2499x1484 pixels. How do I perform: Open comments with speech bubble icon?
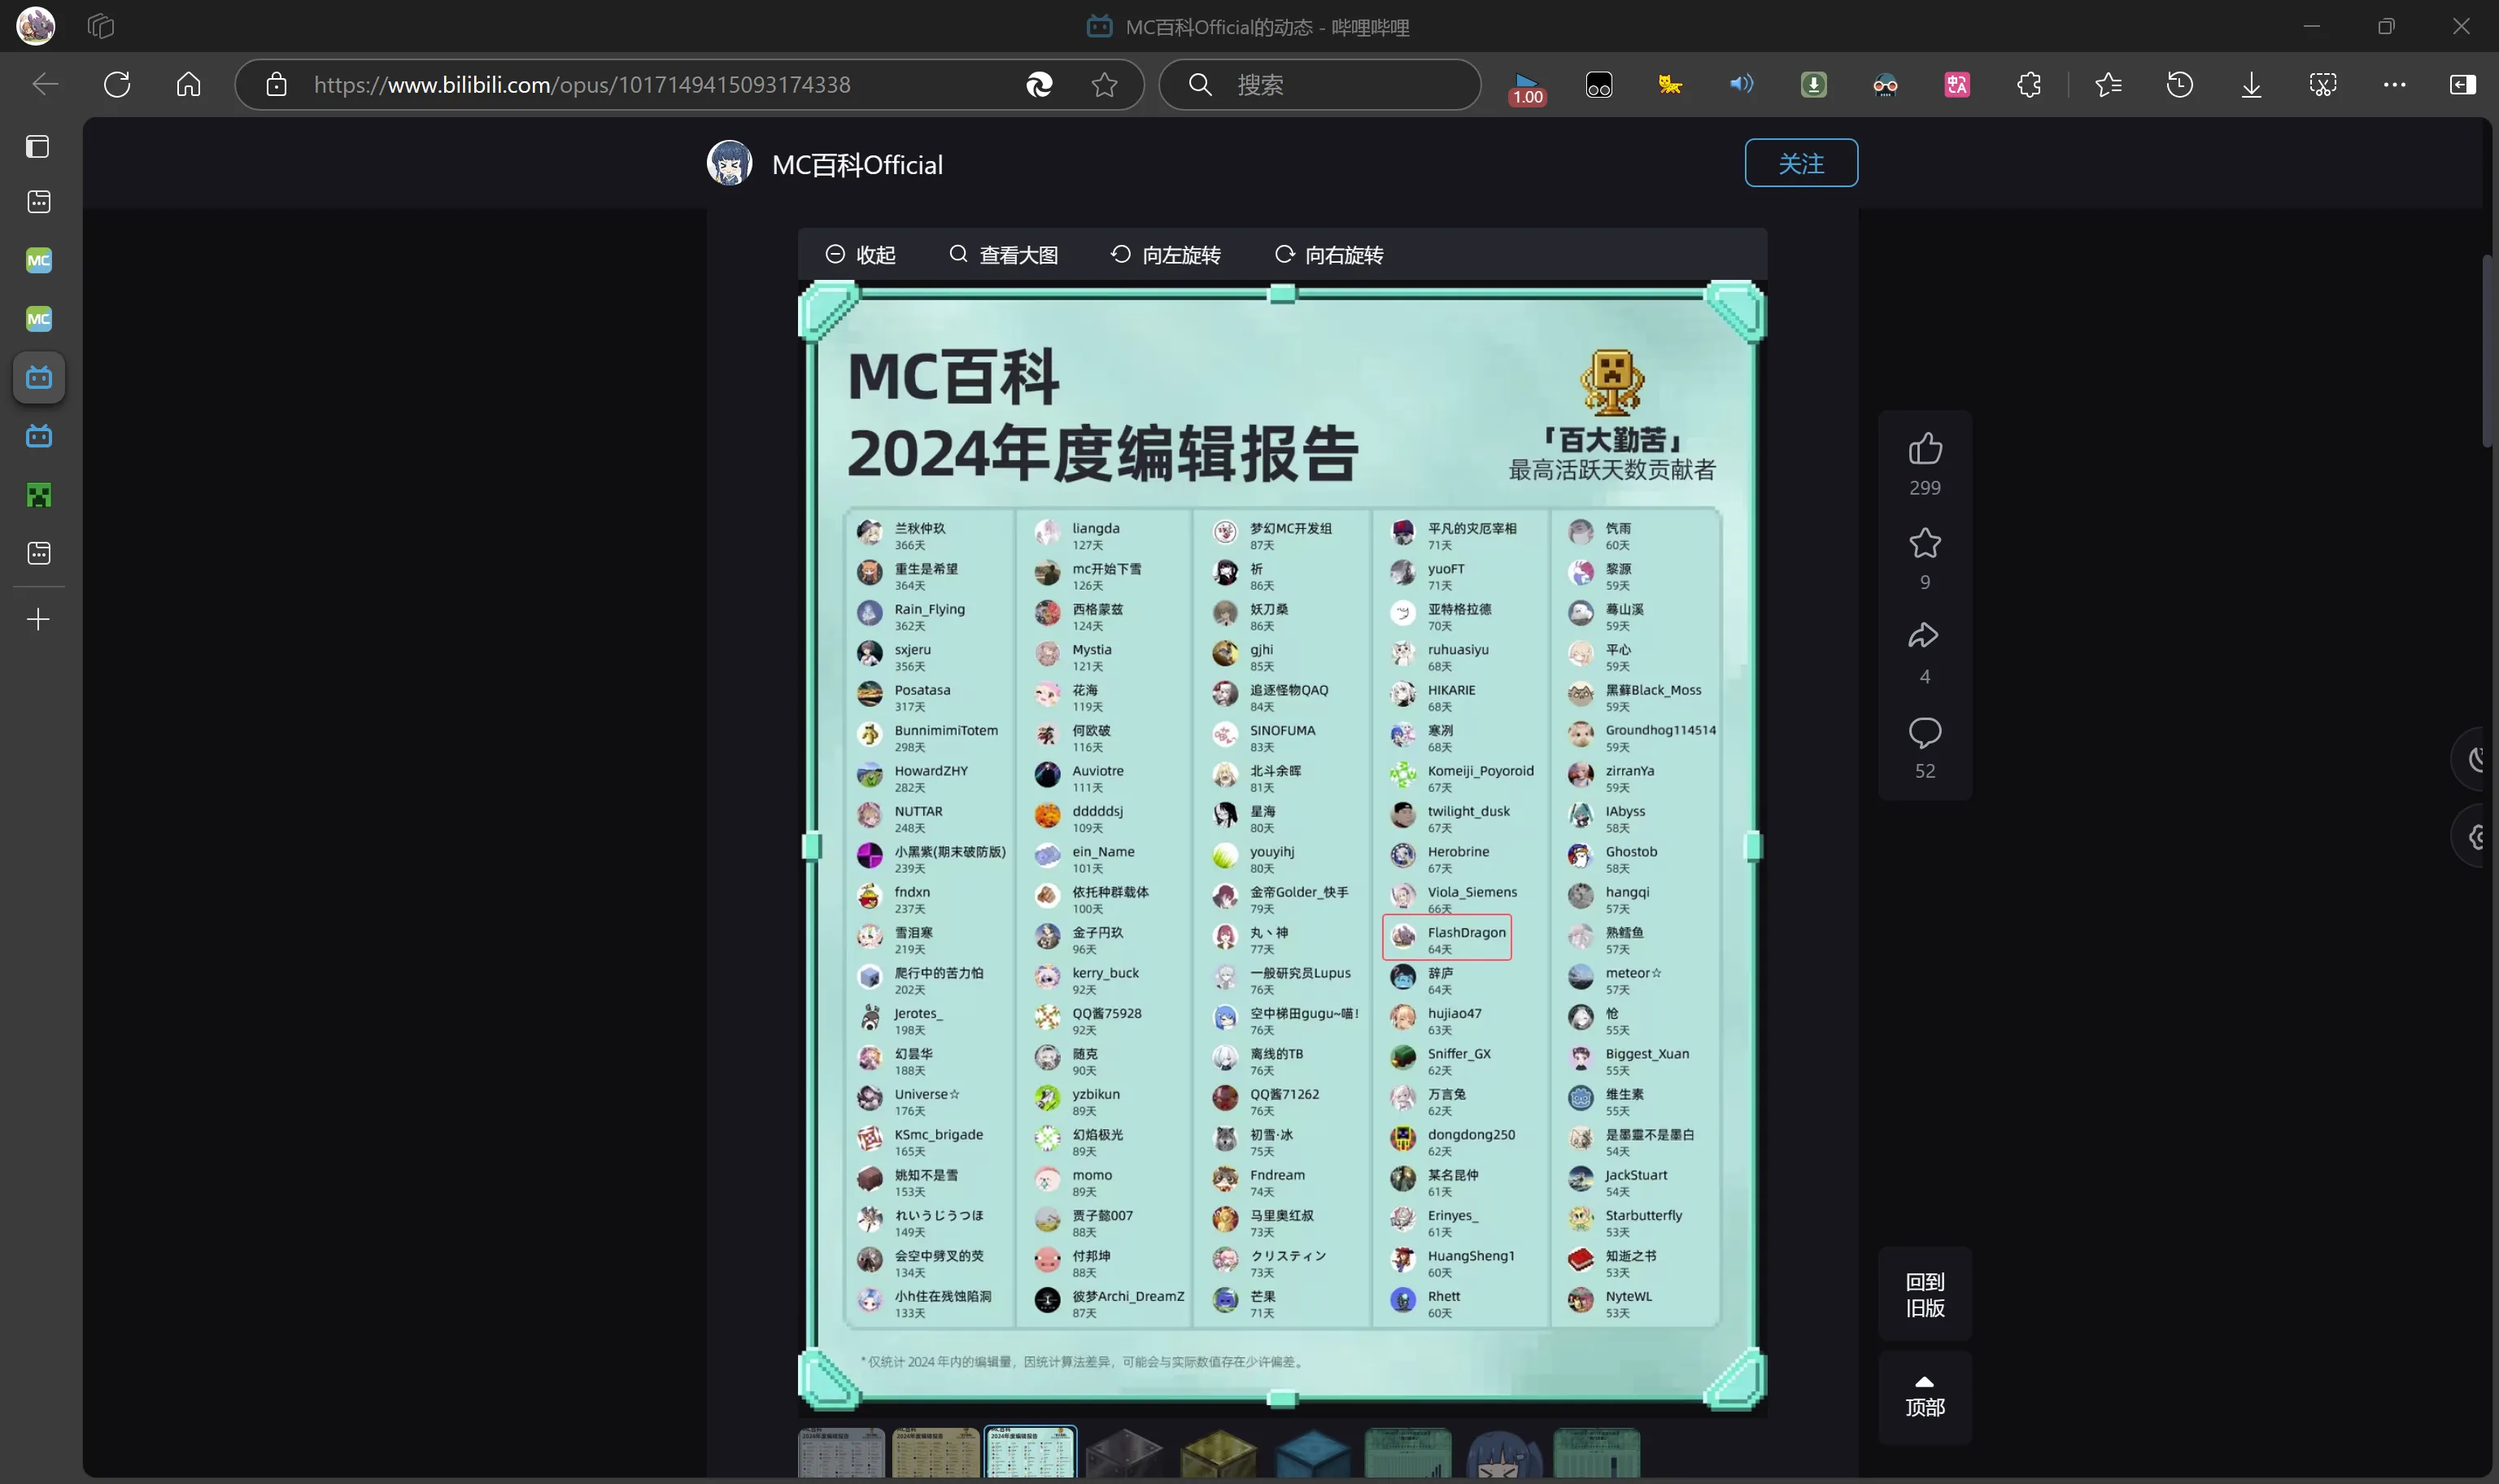coord(1924,733)
